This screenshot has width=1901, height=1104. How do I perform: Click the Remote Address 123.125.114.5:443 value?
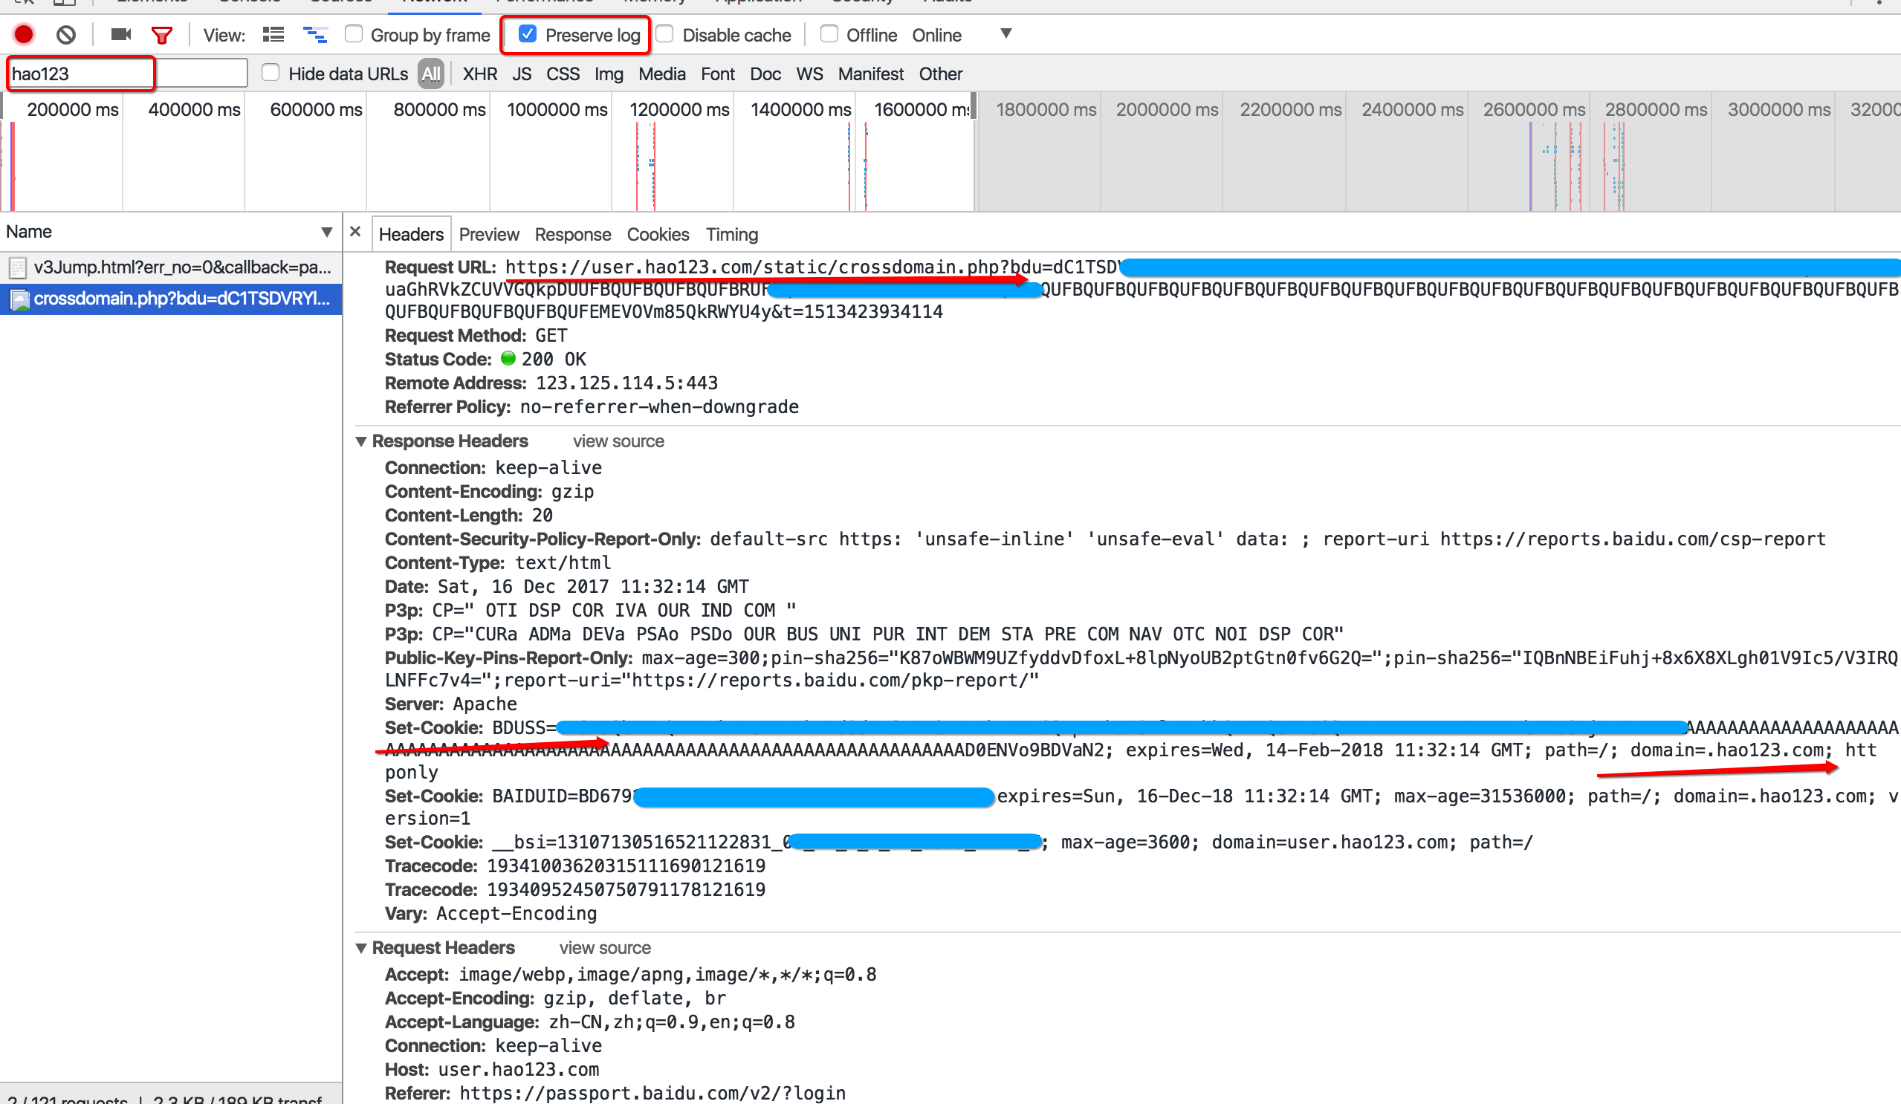[627, 383]
